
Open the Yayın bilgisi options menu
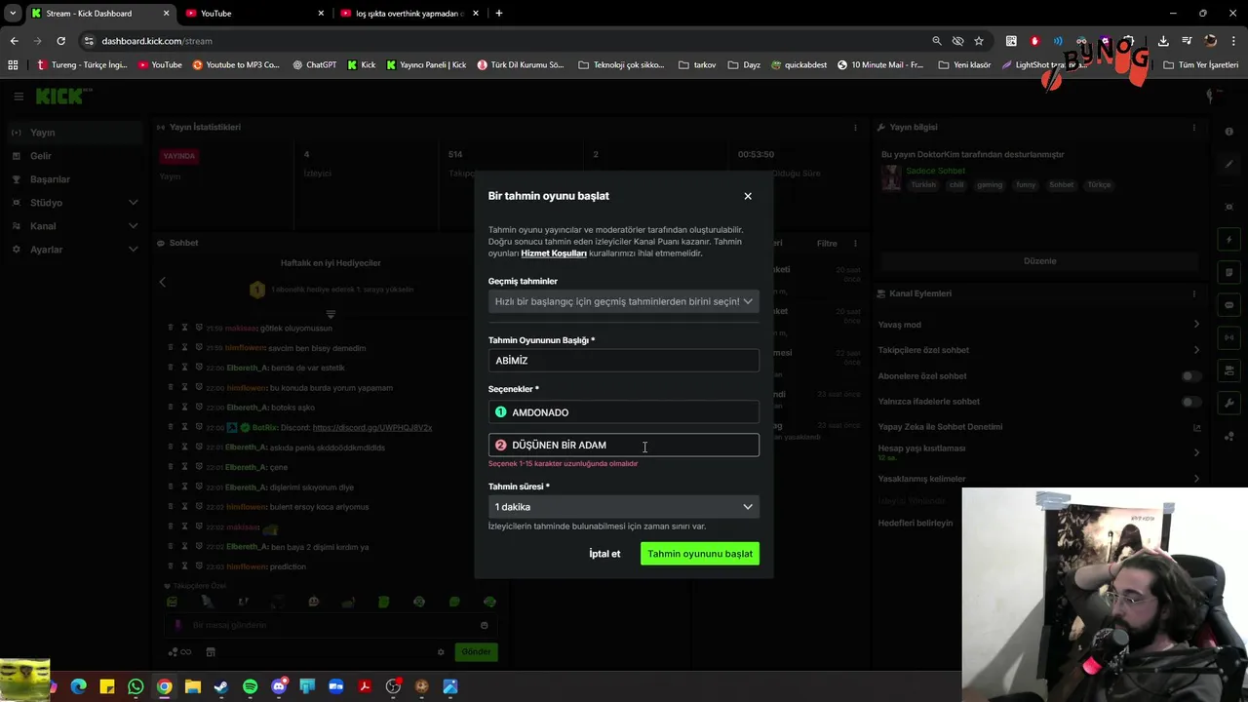click(1193, 128)
